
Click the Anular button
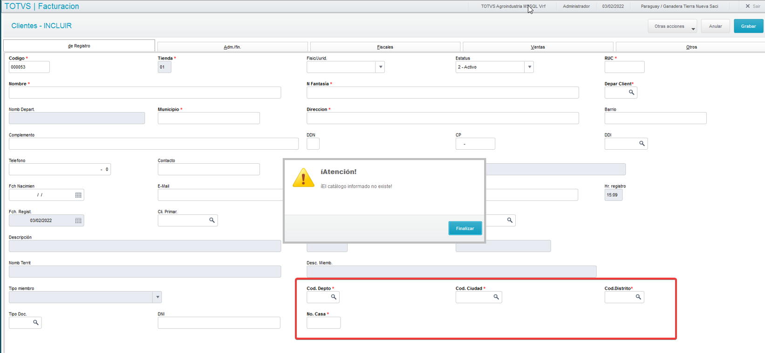[716, 26]
